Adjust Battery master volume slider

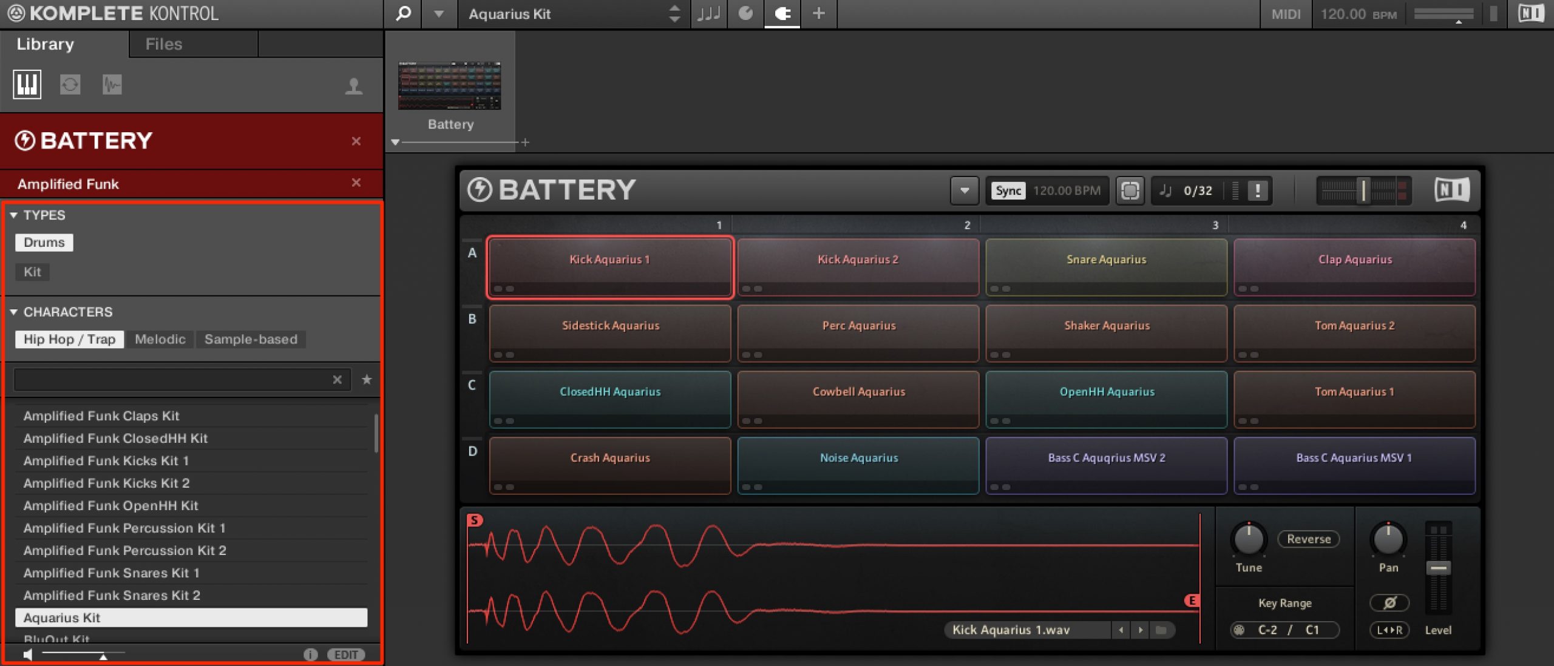coord(1363,190)
